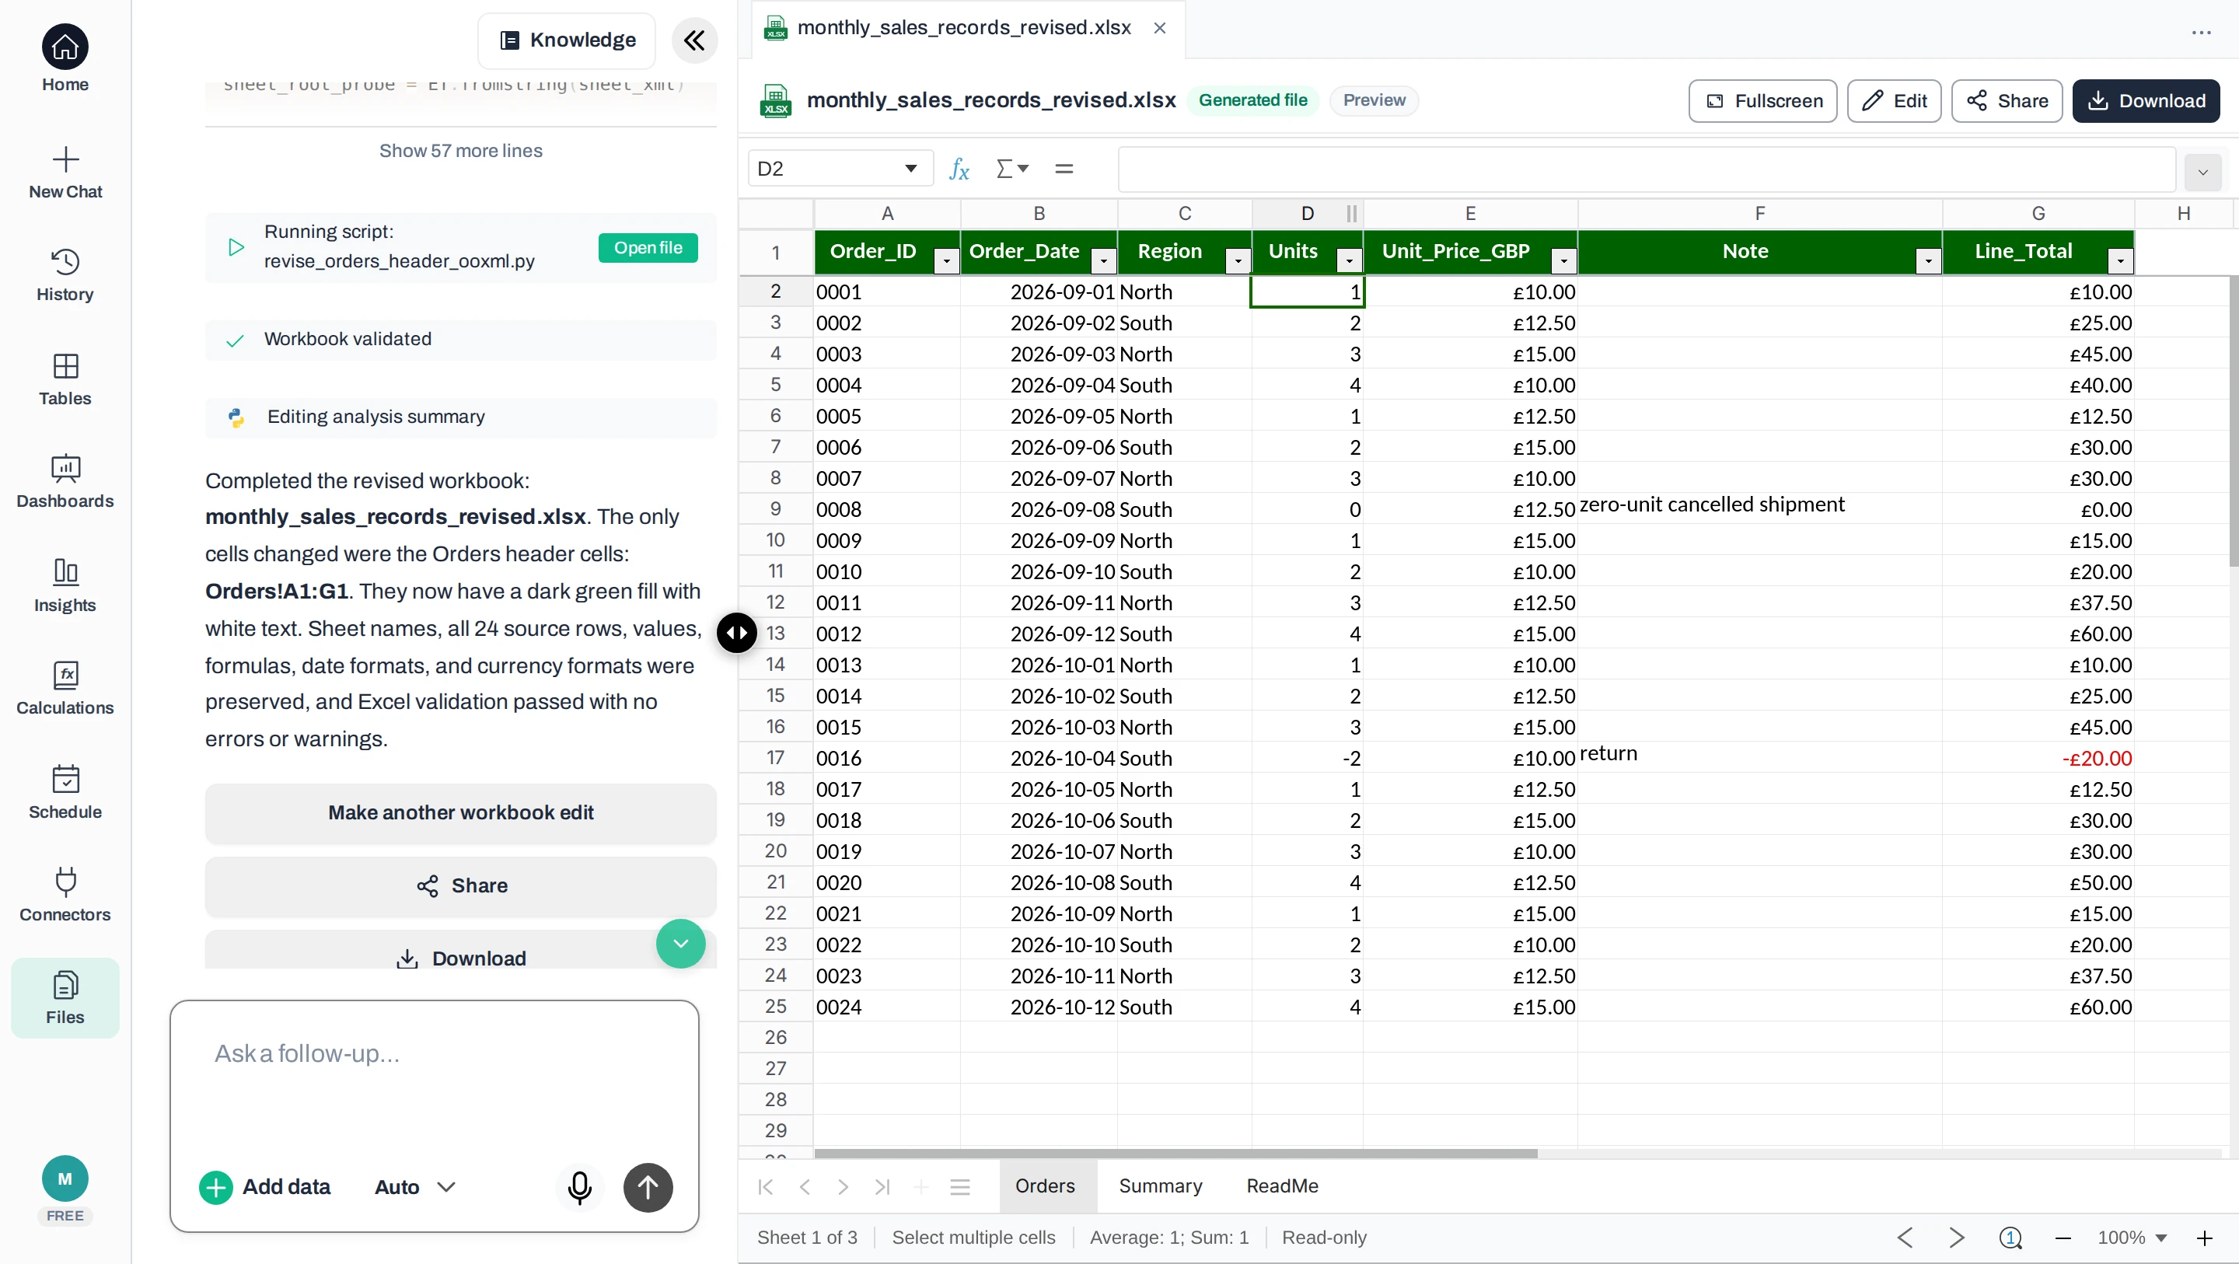
Task: Click the dark Download button
Action: tap(2146, 101)
